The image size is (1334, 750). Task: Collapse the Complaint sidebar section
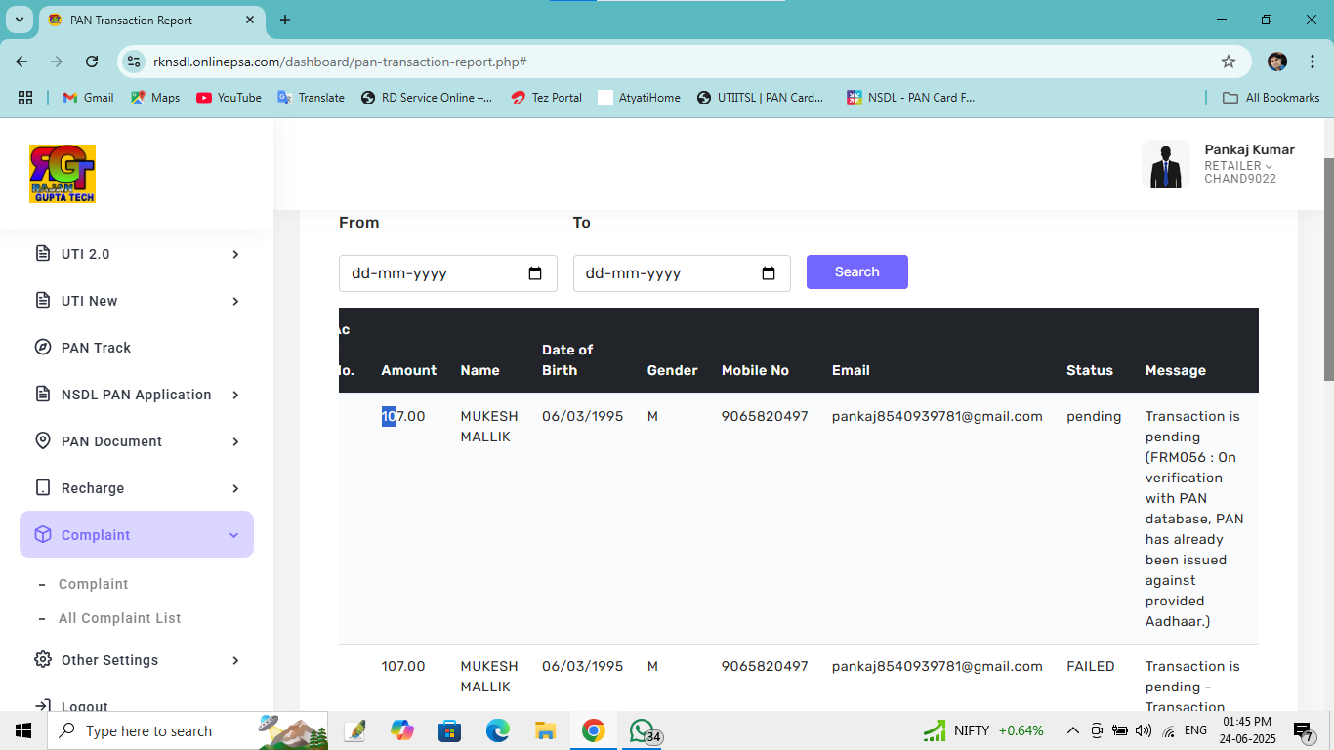tap(233, 535)
